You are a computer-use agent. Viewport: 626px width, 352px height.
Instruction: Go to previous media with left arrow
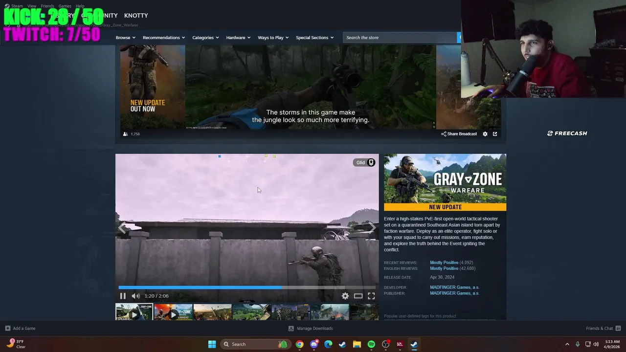122,228
